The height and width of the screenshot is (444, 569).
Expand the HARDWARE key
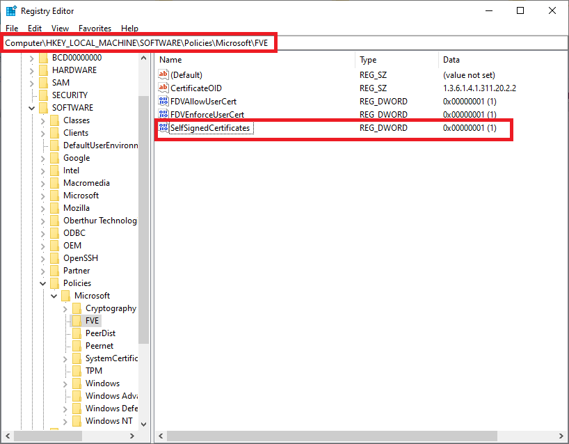coord(31,71)
